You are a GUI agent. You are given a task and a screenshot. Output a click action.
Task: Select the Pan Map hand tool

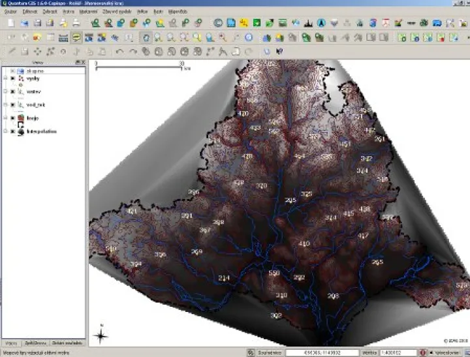tap(146, 37)
